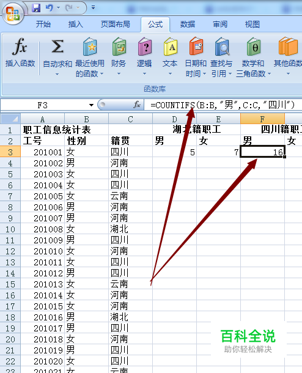Open the undo history dropdown arrow
This screenshot has width=302, height=373.
coord(58,8)
